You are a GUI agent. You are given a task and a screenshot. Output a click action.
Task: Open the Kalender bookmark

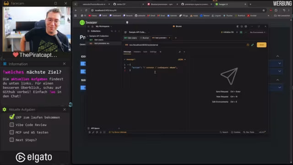[172, 16]
